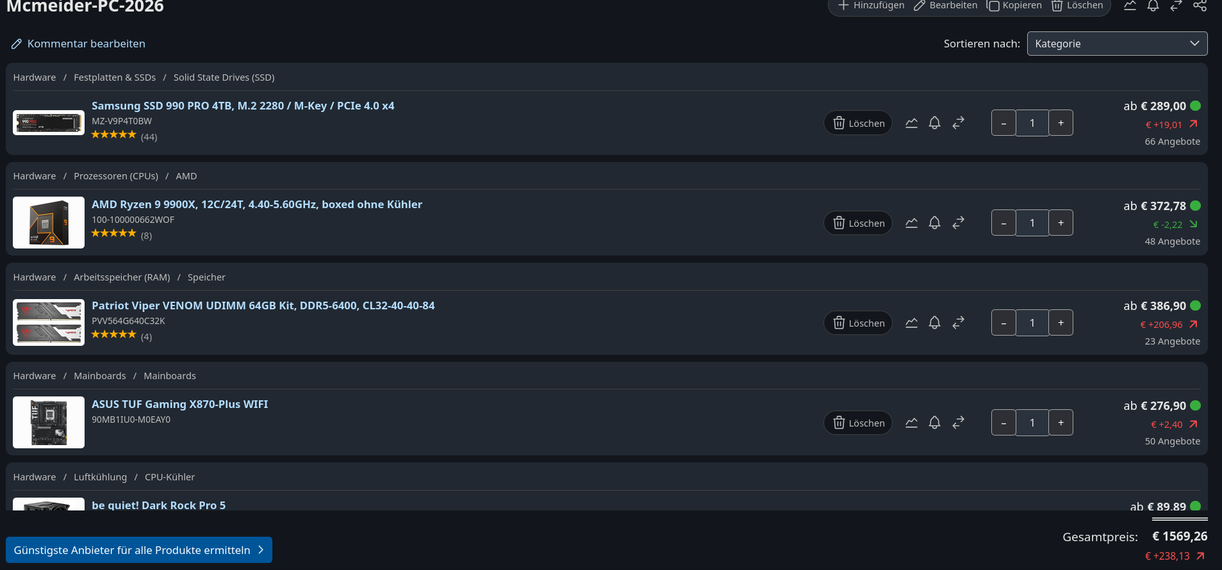Click the swap arrows icon for Patriot Viper VENOM
This screenshot has width=1222, height=570.
(958, 323)
